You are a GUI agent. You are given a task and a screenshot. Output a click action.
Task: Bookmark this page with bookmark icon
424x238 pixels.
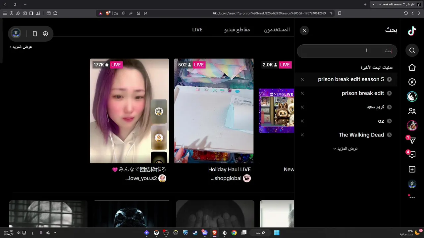pos(340,13)
